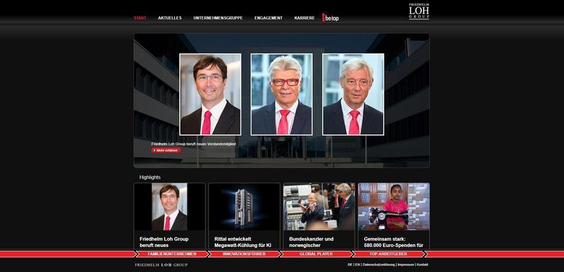
Task: Open the UNTERNEHMENSGRUPPE menu
Action: tap(218, 18)
